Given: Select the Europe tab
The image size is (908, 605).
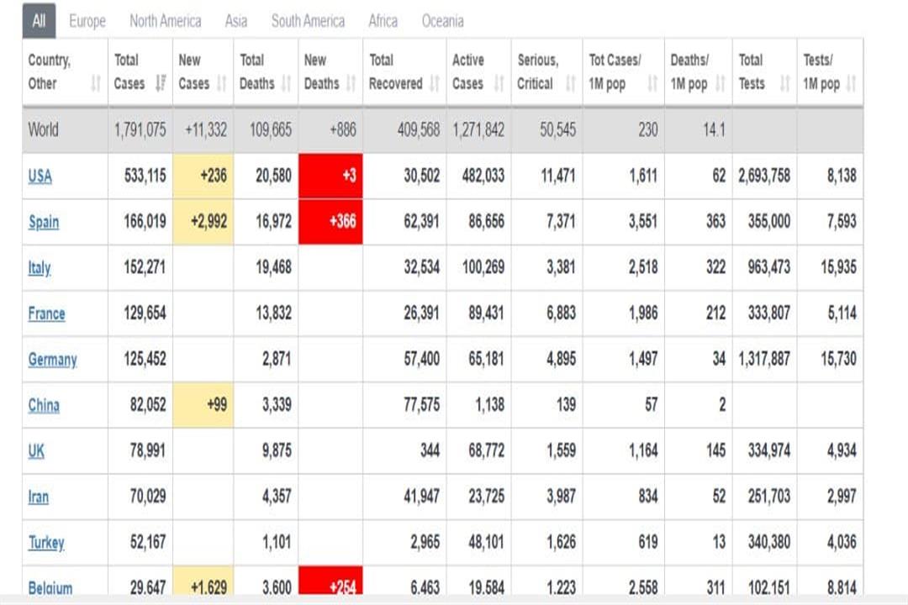Looking at the screenshot, I should coord(87,21).
